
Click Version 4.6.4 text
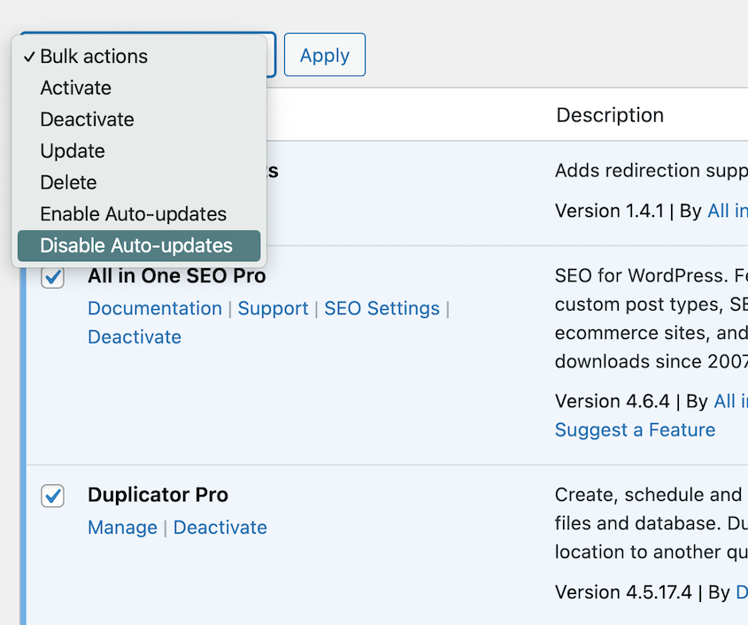(612, 401)
